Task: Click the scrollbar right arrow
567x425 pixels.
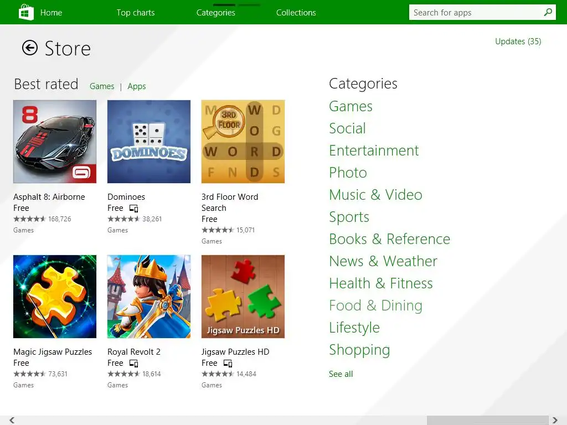Action: coord(555,420)
